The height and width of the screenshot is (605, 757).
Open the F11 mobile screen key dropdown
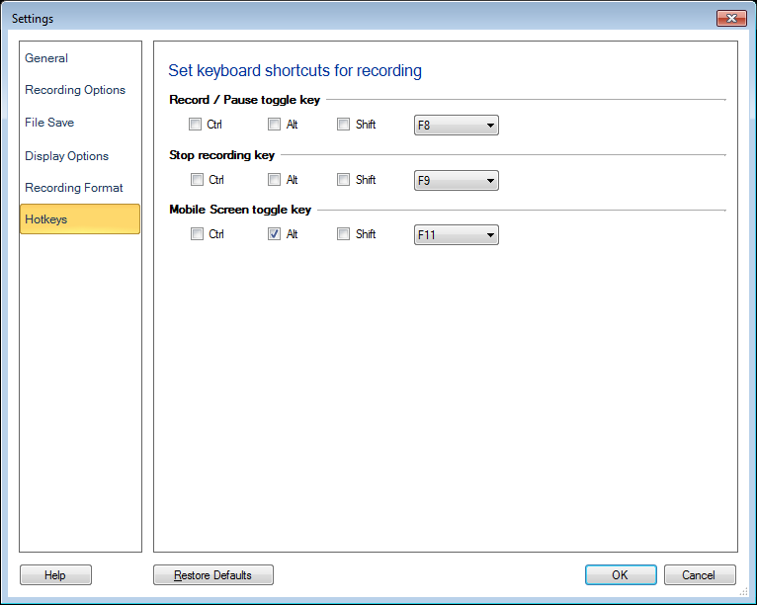click(x=456, y=235)
